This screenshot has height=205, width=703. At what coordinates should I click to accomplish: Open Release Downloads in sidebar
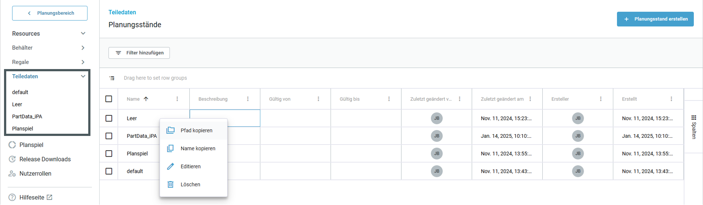(x=45, y=159)
